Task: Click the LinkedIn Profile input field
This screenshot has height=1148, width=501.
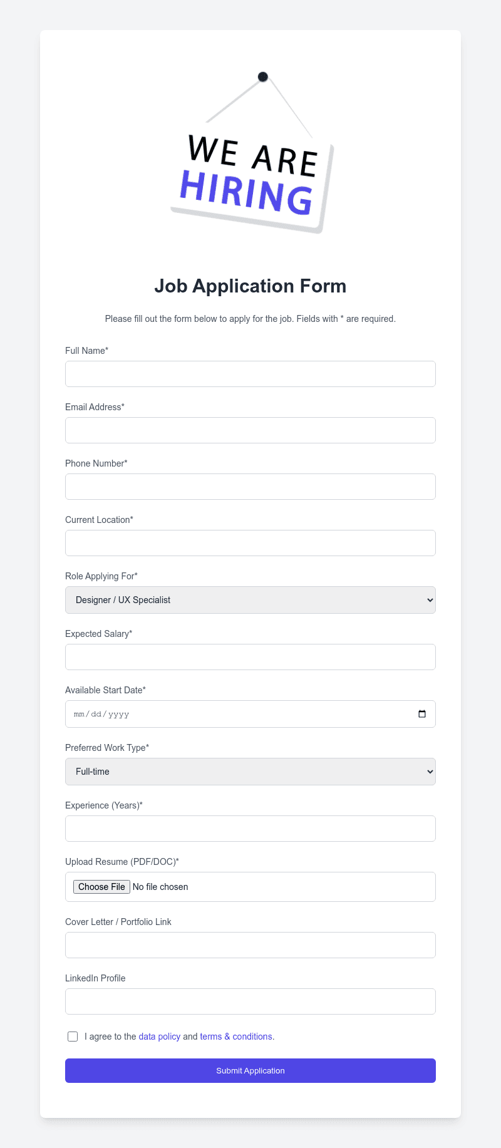Action: tap(250, 1001)
